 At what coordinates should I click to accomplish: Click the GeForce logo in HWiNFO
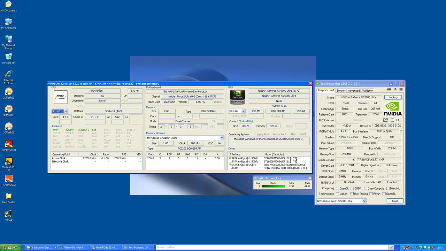coord(237,97)
